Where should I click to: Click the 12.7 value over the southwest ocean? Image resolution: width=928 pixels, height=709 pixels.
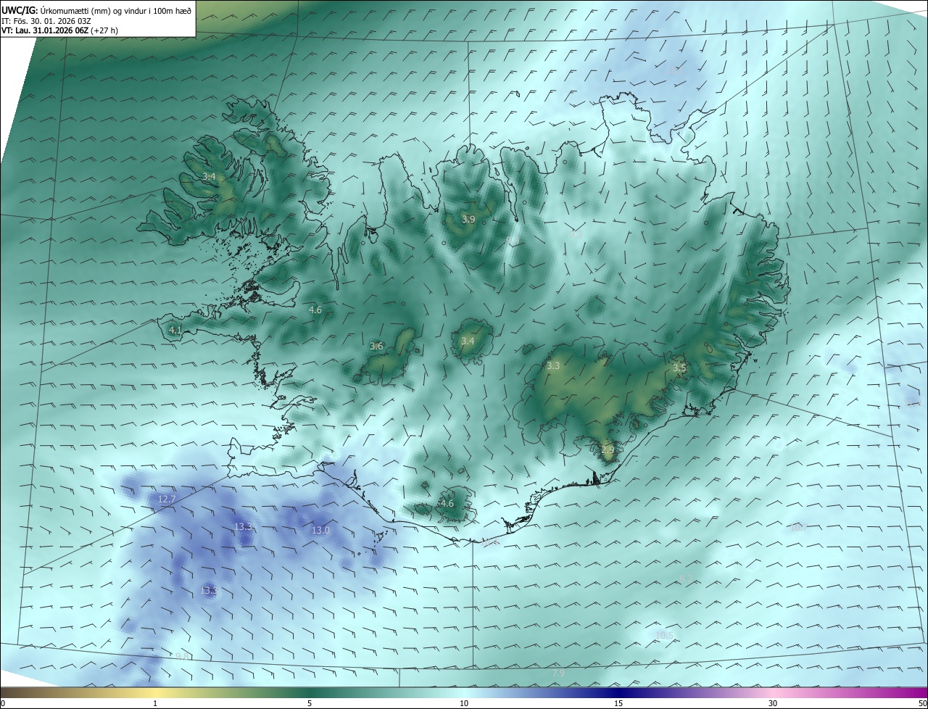[167, 499]
